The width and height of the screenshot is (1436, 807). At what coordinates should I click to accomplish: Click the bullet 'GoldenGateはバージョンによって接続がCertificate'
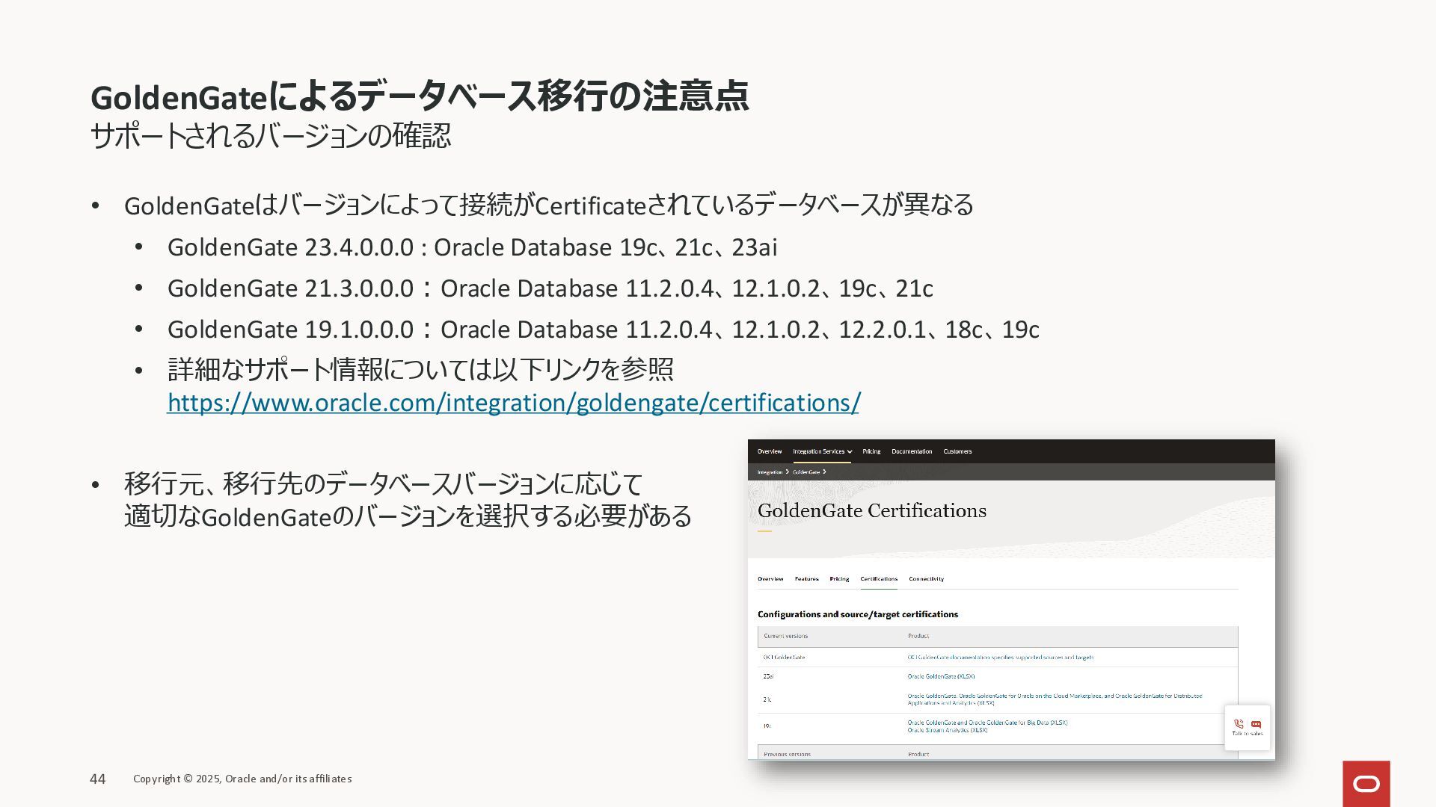548,205
